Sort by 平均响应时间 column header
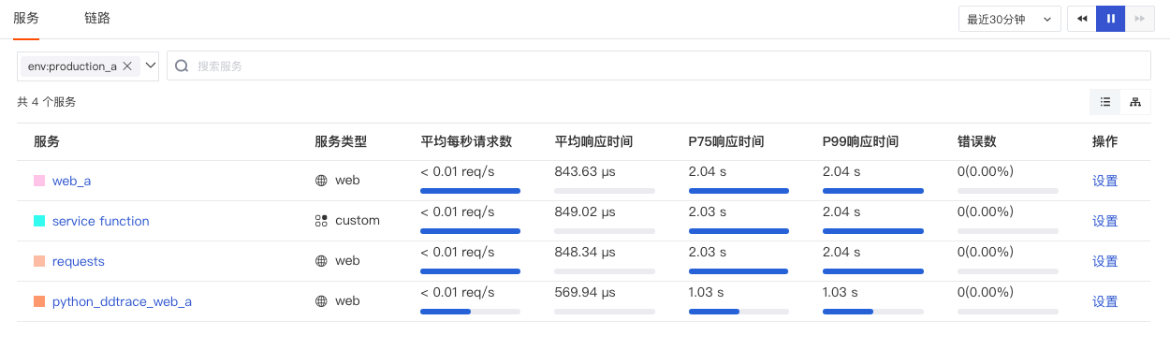 (593, 141)
